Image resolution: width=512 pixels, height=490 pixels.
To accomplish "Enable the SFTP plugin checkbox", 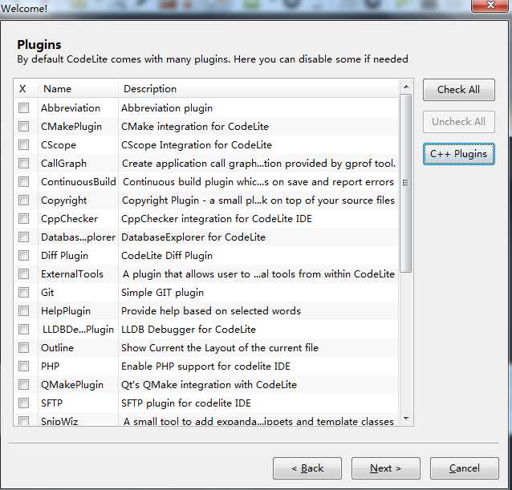I will (x=23, y=403).
